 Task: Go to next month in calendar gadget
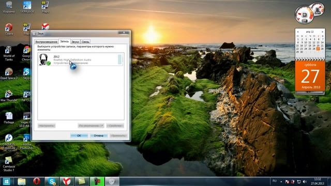pyautogui.click(x=322, y=32)
